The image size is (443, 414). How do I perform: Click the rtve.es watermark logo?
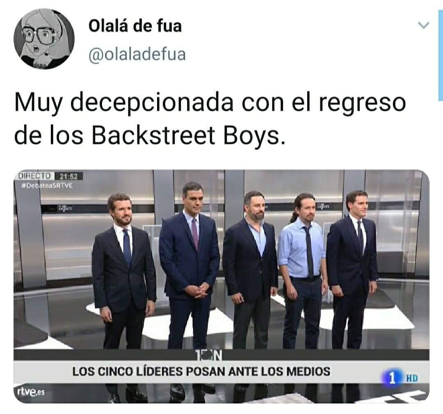[x=31, y=392]
